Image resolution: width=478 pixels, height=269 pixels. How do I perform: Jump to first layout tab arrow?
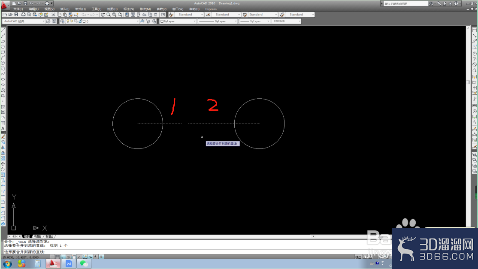[9, 236]
